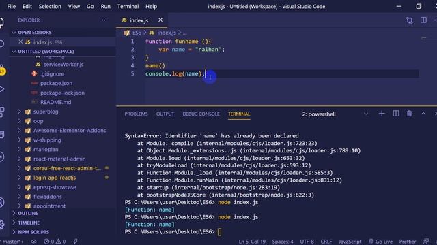437x245 pixels.
Task: Open the File menu
Action: [12, 6]
